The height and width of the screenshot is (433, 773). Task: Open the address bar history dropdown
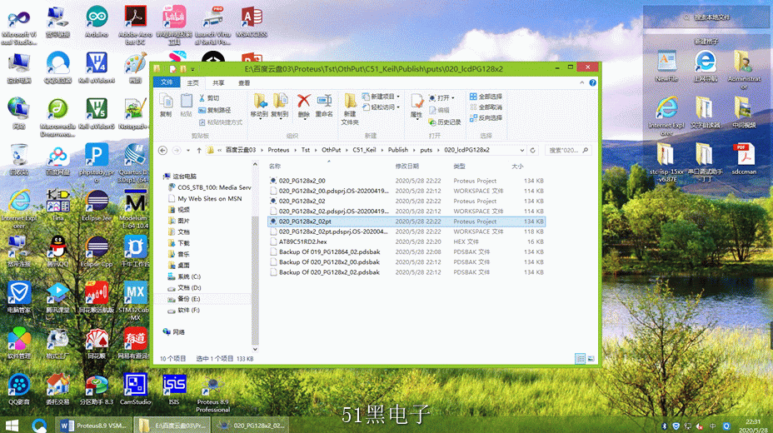pos(522,150)
